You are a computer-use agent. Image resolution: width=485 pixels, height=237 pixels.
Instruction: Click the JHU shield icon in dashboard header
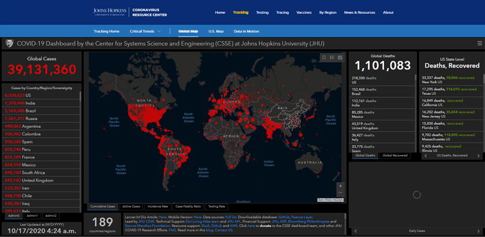point(9,43)
